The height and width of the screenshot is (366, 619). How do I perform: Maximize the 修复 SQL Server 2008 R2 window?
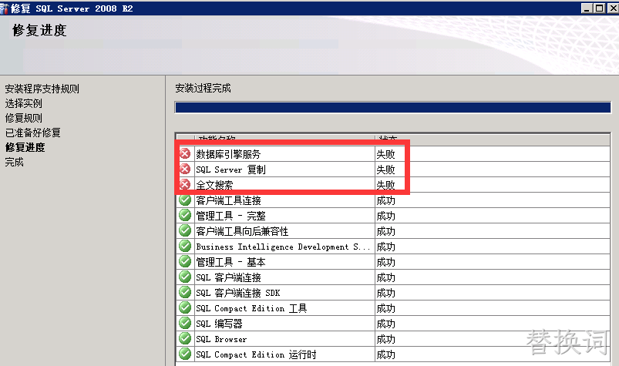(599, 8)
